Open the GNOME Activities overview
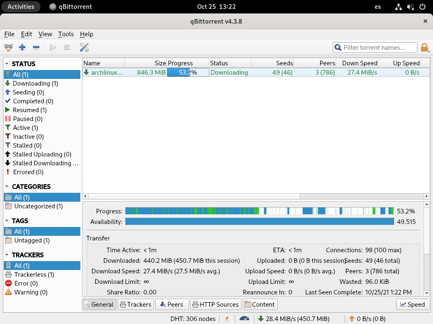Image resolution: width=433 pixels, height=324 pixels. pos(21,7)
